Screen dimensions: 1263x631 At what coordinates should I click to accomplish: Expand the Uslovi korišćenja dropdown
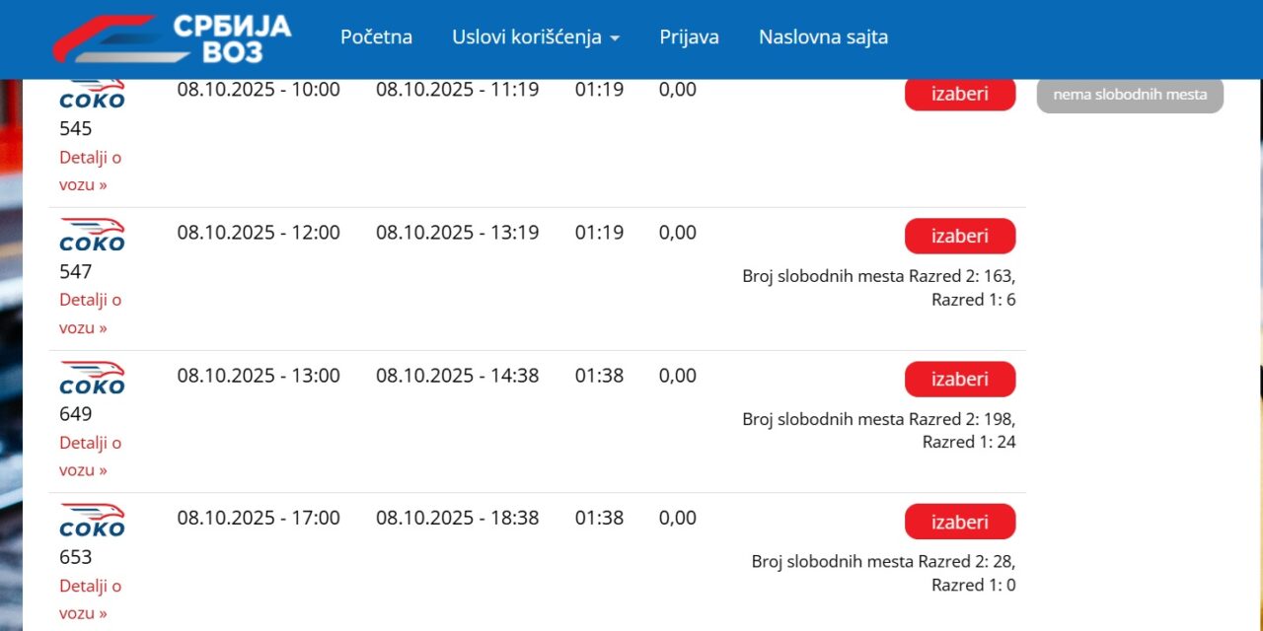(536, 36)
